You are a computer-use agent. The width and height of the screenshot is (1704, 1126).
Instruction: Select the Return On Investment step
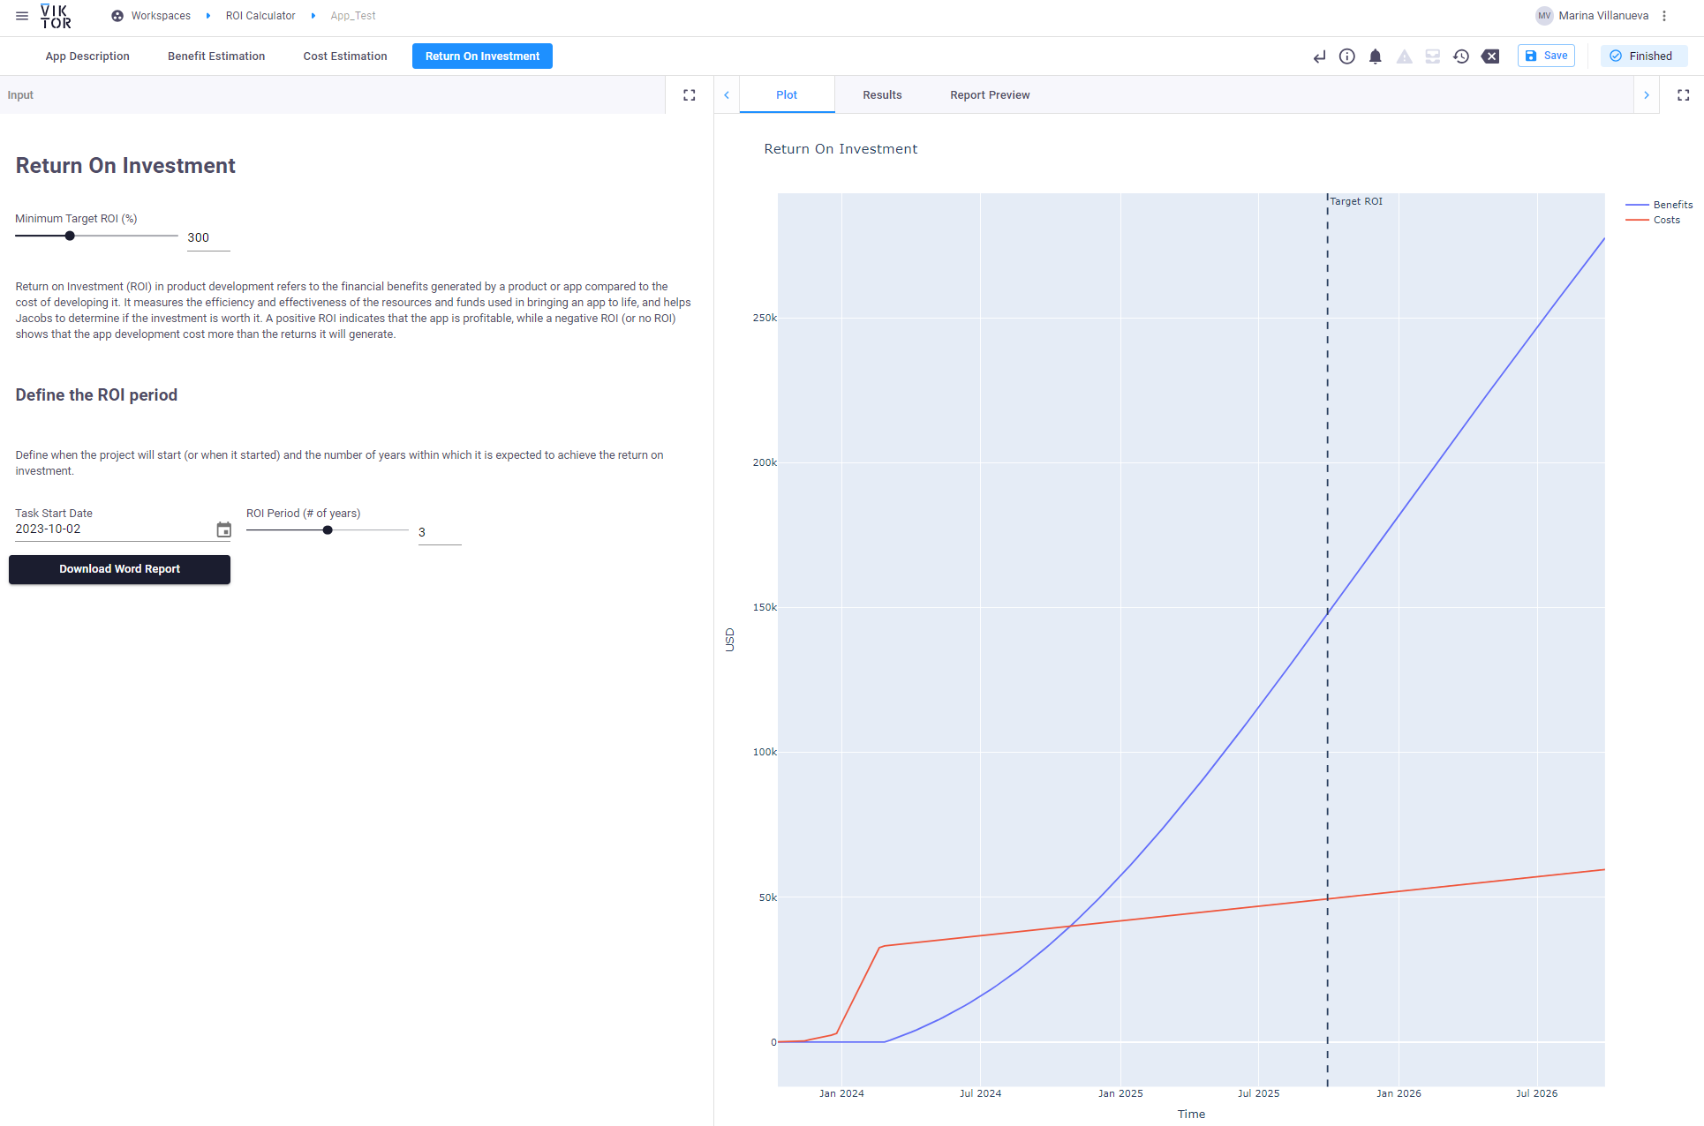point(482,56)
